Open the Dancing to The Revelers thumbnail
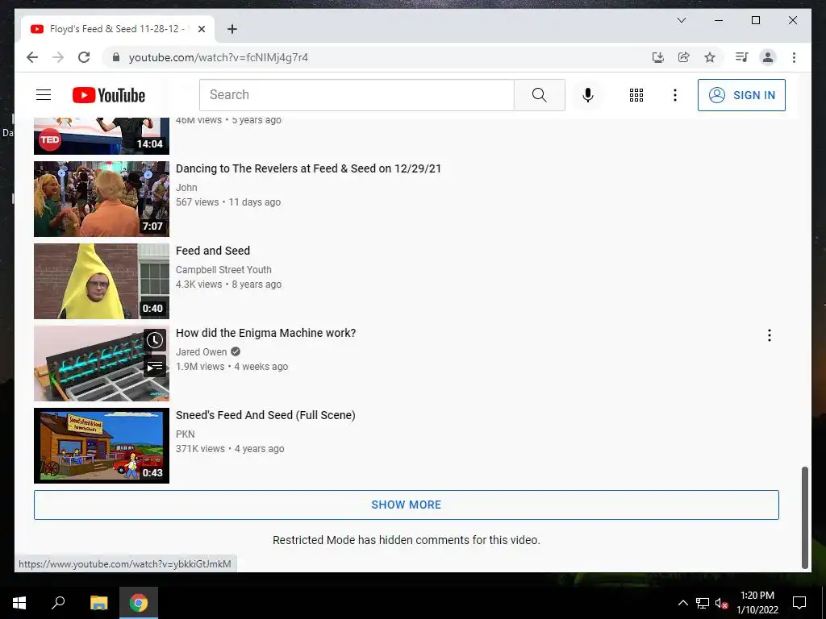The width and height of the screenshot is (826, 619). click(x=102, y=199)
